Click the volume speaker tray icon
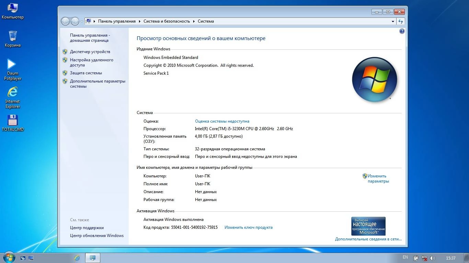Viewport: 469px width, 263px height. tap(433, 258)
